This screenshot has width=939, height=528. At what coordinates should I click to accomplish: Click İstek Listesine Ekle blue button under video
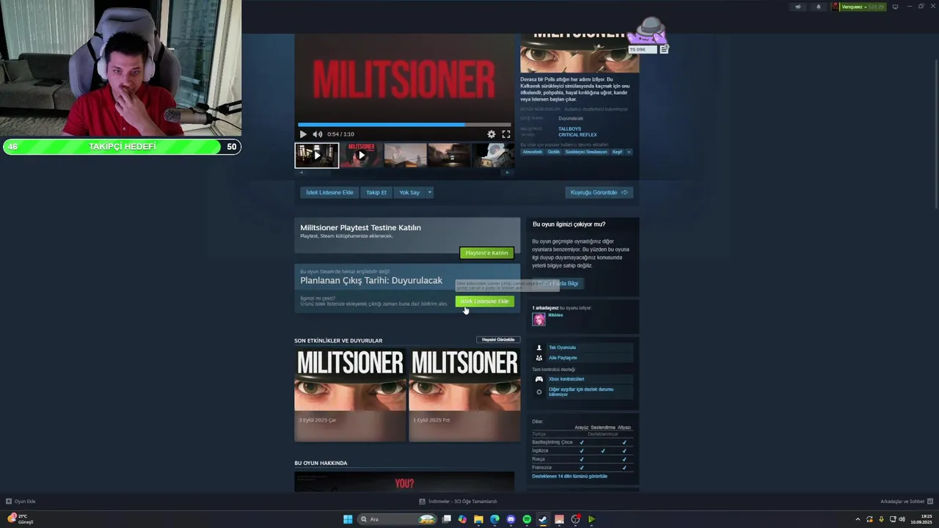coord(329,192)
